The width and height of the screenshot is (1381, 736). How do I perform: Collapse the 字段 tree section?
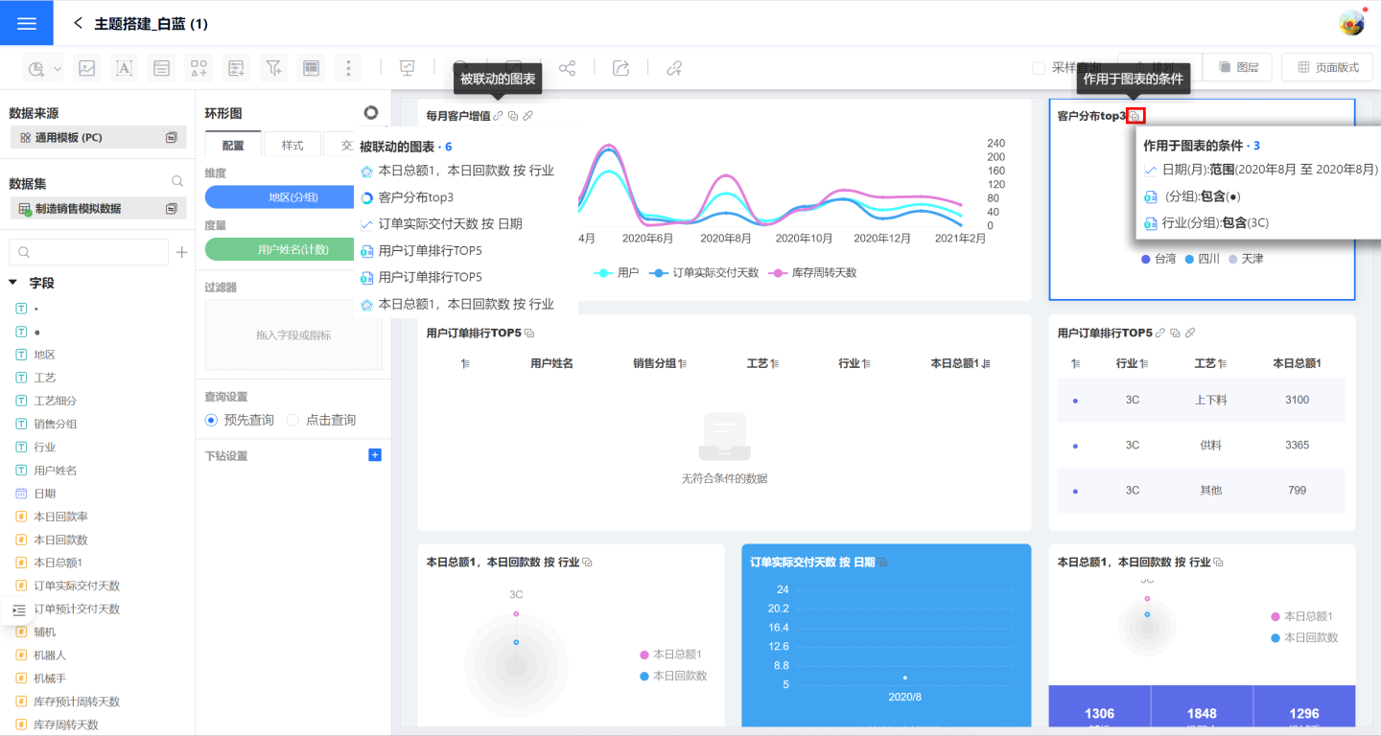pyautogui.click(x=13, y=283)
